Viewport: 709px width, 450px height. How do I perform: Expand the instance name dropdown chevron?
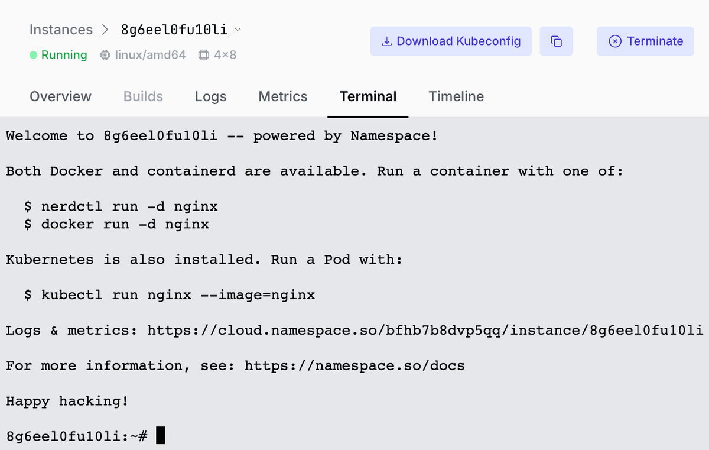238,30
